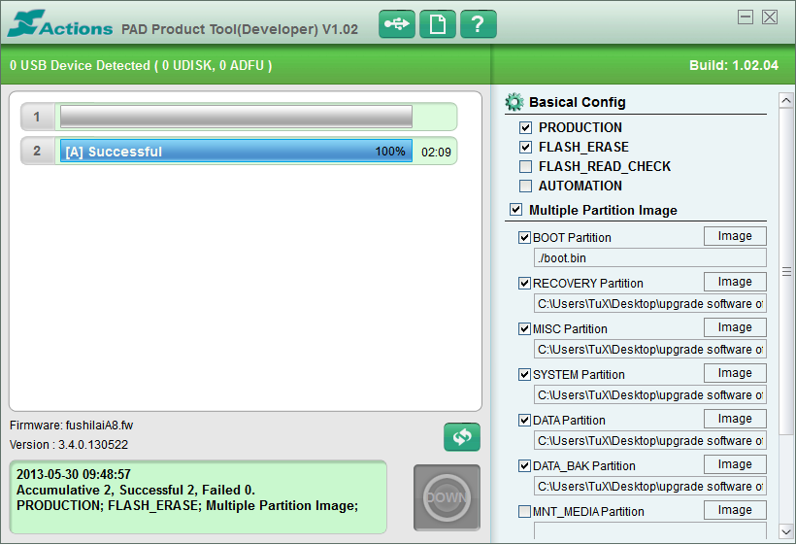This screenshot has width=796, height=545.
Task: Select device slot 1 progress bar
Action: click(x=236, y=117)
